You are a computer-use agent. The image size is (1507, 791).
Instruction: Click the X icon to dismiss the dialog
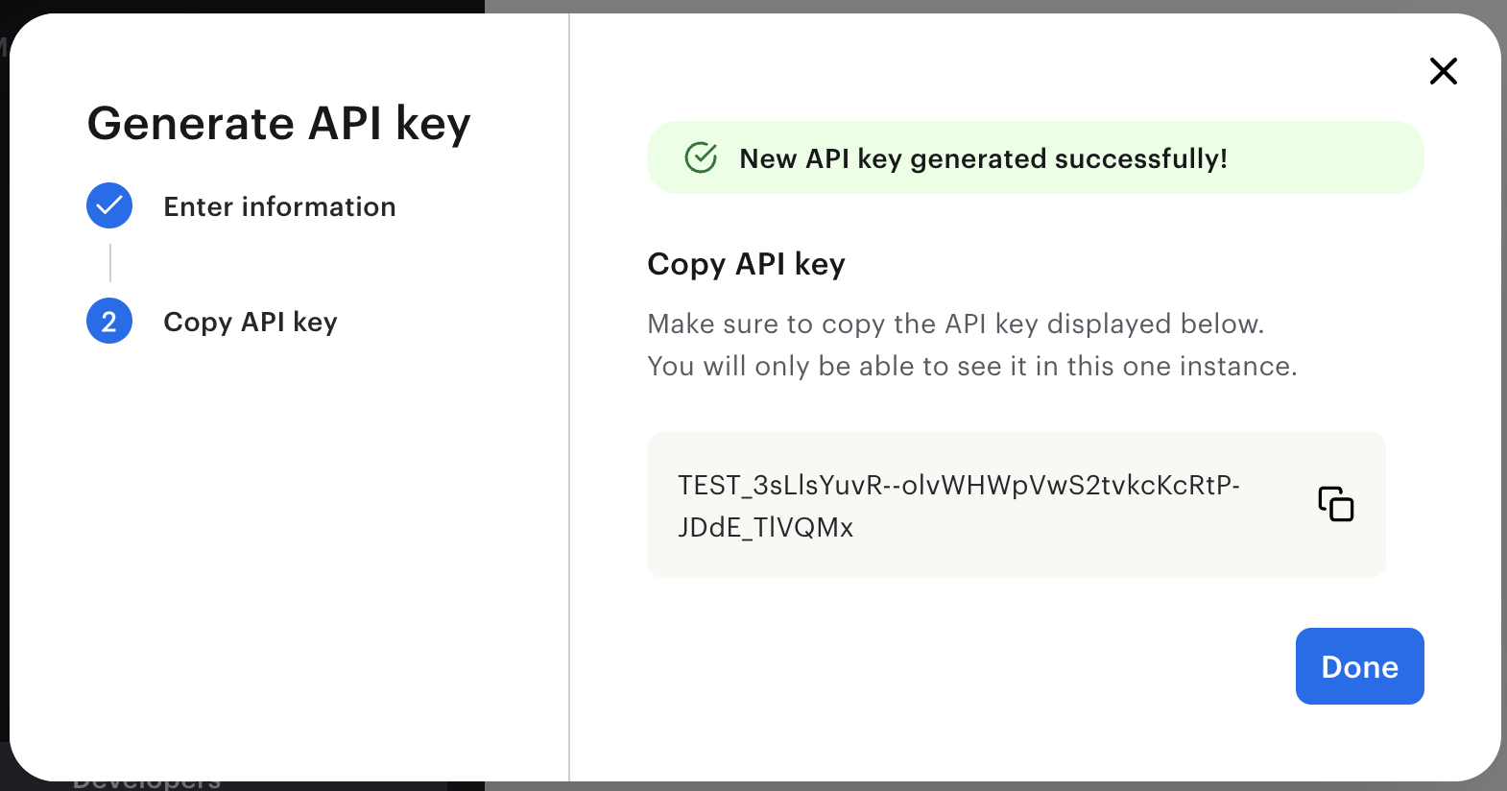1444,71
